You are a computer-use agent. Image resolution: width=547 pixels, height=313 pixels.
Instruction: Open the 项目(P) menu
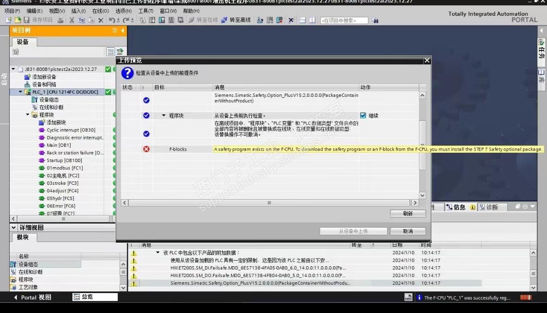pyautogui.click(x=12, y=11)
